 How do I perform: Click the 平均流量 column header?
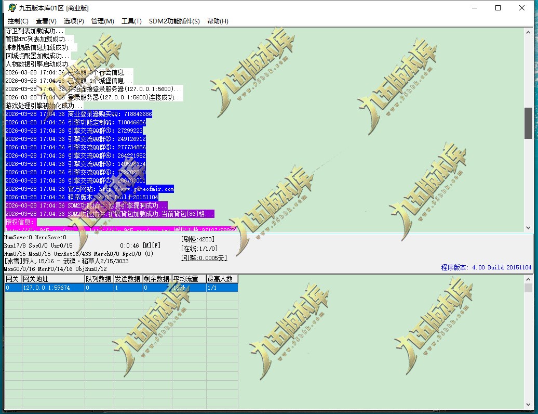(189, 279)
